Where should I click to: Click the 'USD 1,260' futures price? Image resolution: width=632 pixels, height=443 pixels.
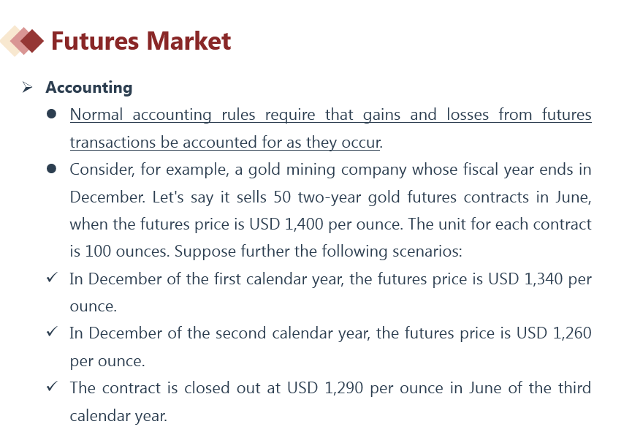tap(553, 333)
